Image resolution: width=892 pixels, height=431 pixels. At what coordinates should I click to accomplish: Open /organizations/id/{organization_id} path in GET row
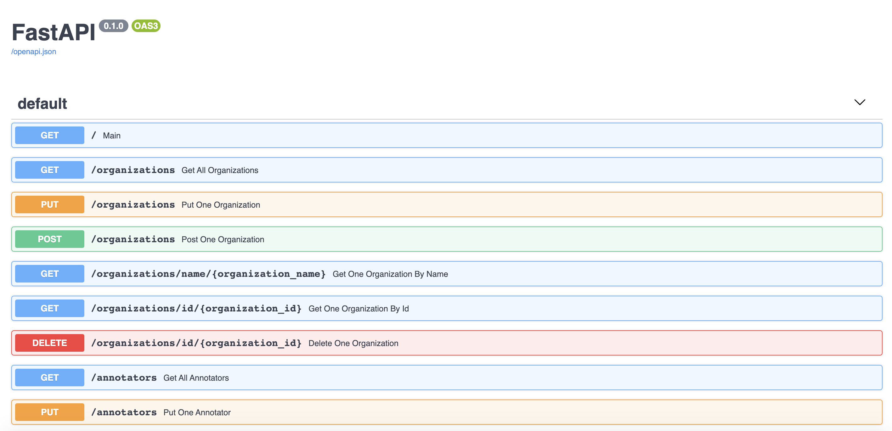[x=196, y=308]
